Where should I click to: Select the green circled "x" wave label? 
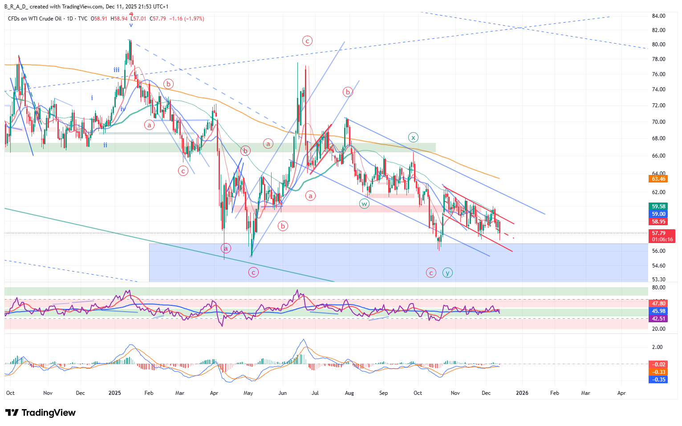(x=414, y=137)
